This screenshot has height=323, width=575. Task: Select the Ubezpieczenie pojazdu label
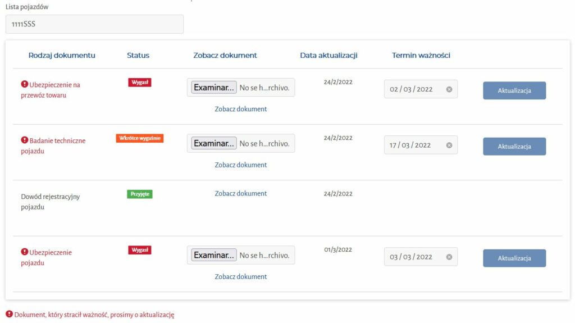click(46, 258)
